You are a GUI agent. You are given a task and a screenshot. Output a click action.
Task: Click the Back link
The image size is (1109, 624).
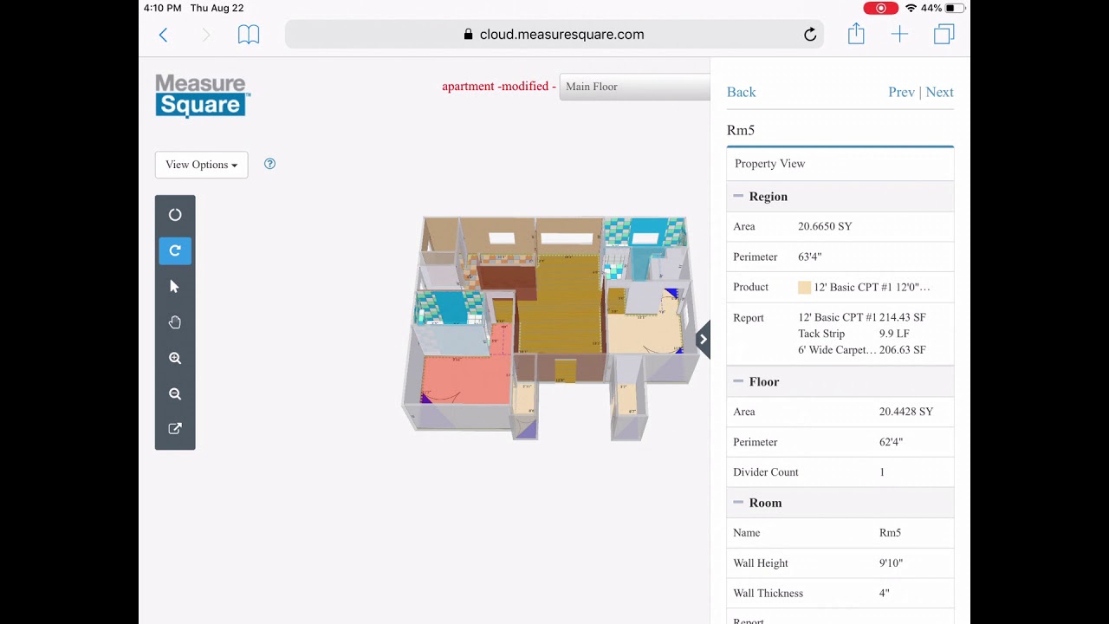point(741,92)
